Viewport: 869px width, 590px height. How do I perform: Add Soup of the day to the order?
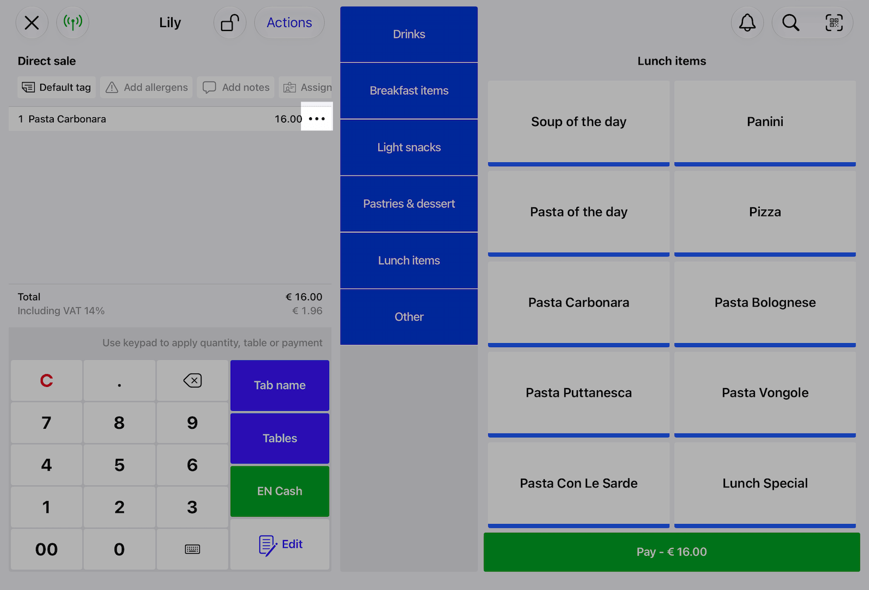coord(579,123)
